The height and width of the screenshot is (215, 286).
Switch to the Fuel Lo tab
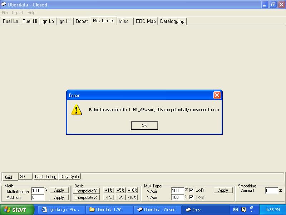click(10, 21)
